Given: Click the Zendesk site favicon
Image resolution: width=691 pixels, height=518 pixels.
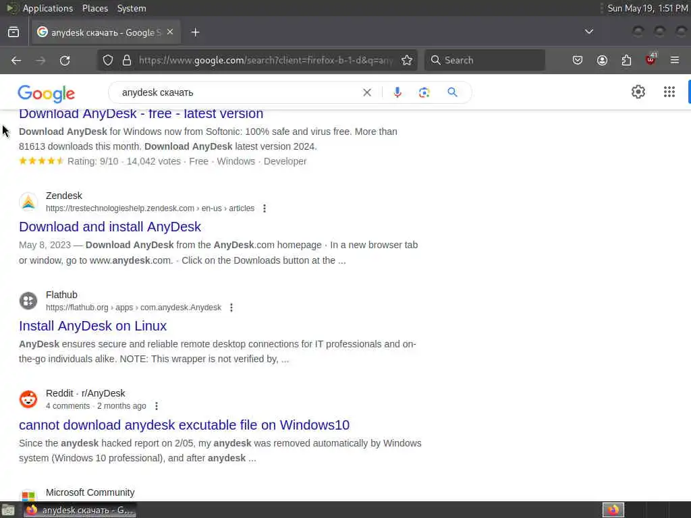Looking at the screenshot, I should point(28,202).
